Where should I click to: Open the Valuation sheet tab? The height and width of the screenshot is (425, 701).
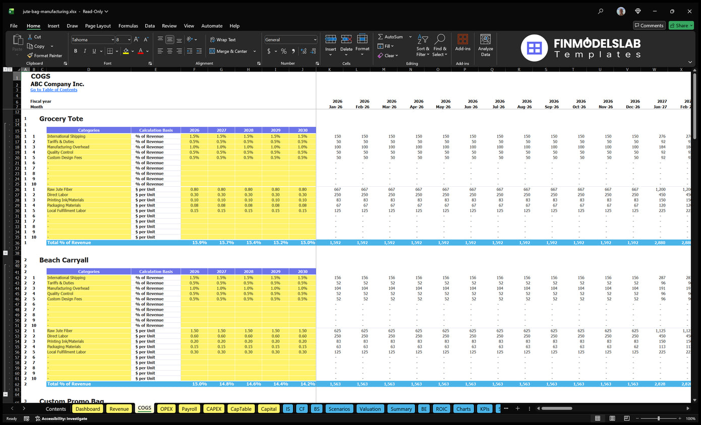(370, 409)
